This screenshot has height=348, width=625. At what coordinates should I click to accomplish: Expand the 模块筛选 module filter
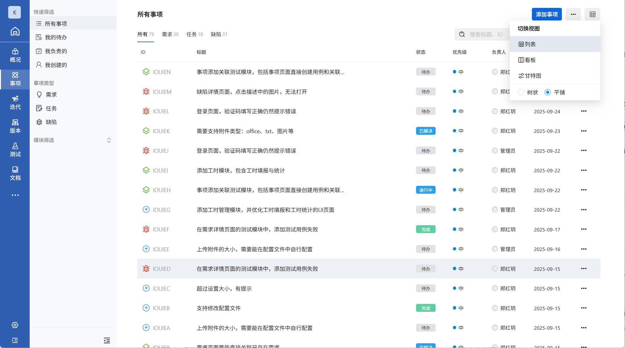(x=109, y=140)
